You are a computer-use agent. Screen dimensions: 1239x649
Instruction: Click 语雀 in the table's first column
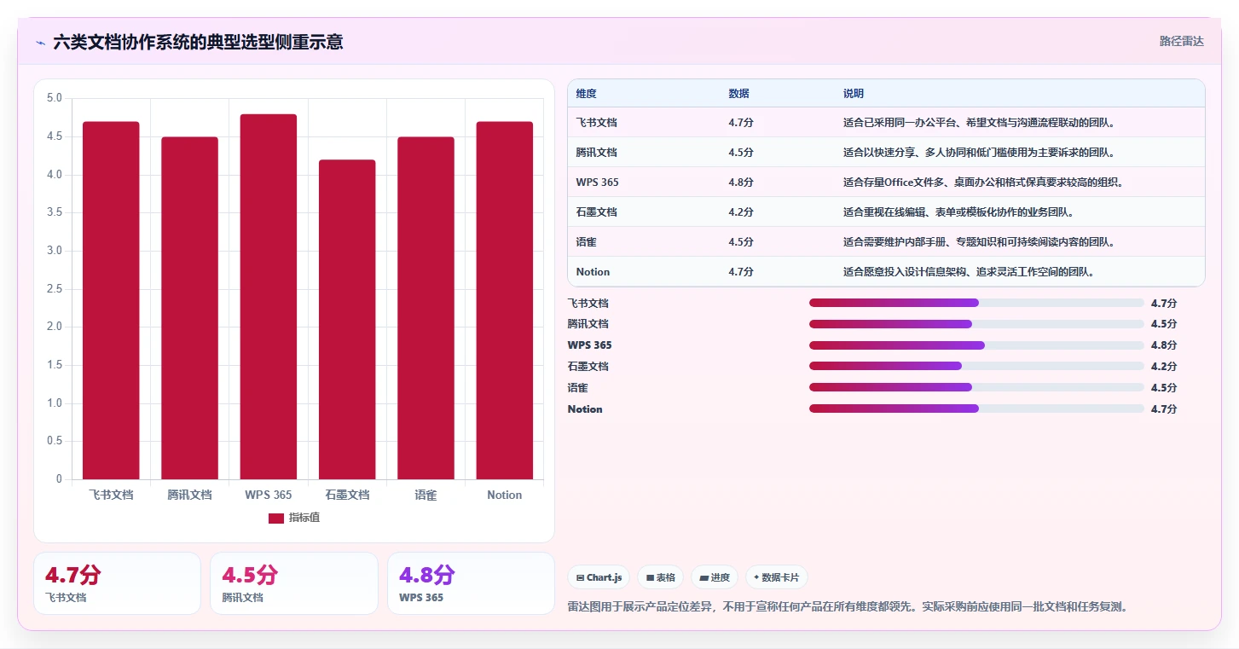point(586,242)
